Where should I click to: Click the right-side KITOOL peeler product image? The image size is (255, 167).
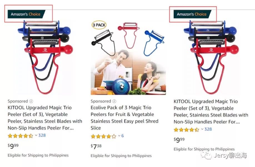(211, 57)
